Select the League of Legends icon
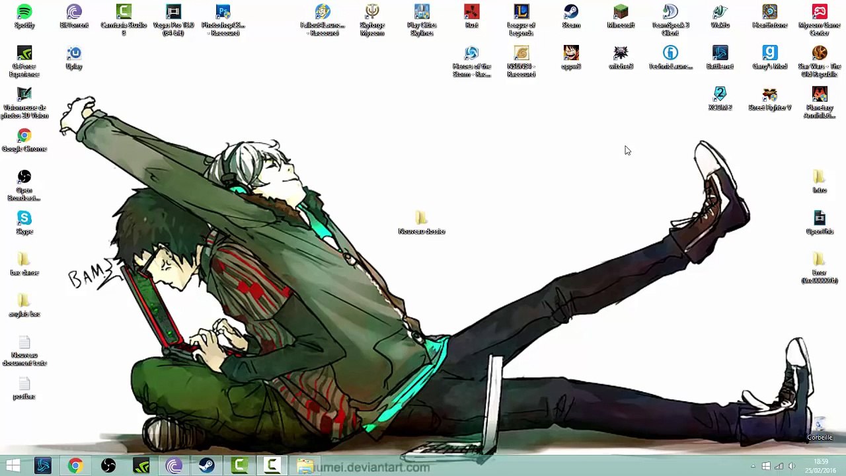 pos(521,20)
